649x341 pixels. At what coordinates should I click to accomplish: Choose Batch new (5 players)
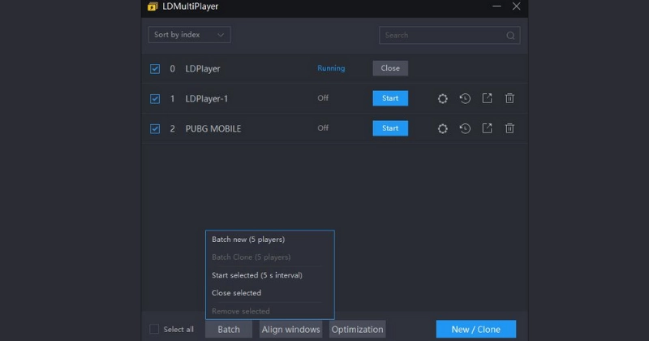click(248, 240)
